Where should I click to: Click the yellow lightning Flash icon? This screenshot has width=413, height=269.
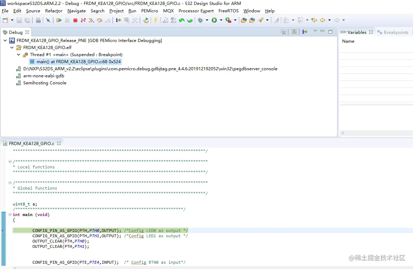tap(156, 20)
